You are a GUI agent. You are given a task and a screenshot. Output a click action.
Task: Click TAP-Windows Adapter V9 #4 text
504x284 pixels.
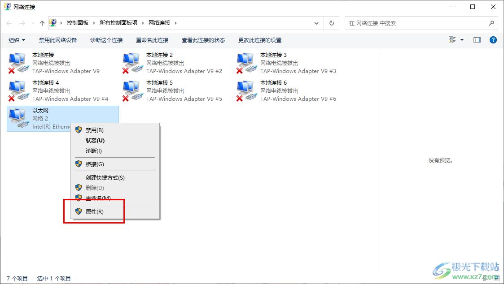point(70,99)
